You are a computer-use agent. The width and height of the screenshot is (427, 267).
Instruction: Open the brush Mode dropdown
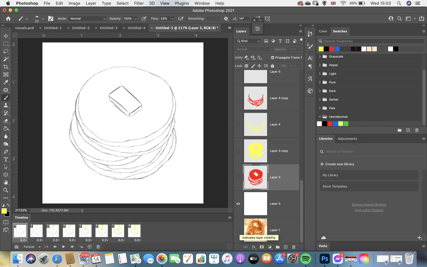[87, 19]
